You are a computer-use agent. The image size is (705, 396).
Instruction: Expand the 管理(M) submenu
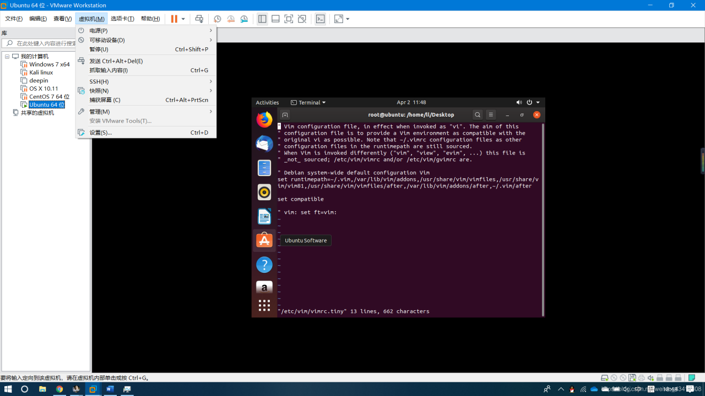click(x=146, y=112)
